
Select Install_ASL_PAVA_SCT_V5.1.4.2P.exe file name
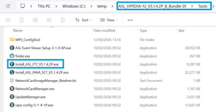[42, 72]
